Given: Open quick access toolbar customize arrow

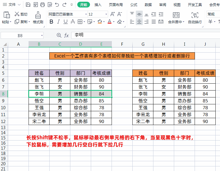Looking at the screenshot, I should pyautogui.click(x=72, y=5).
